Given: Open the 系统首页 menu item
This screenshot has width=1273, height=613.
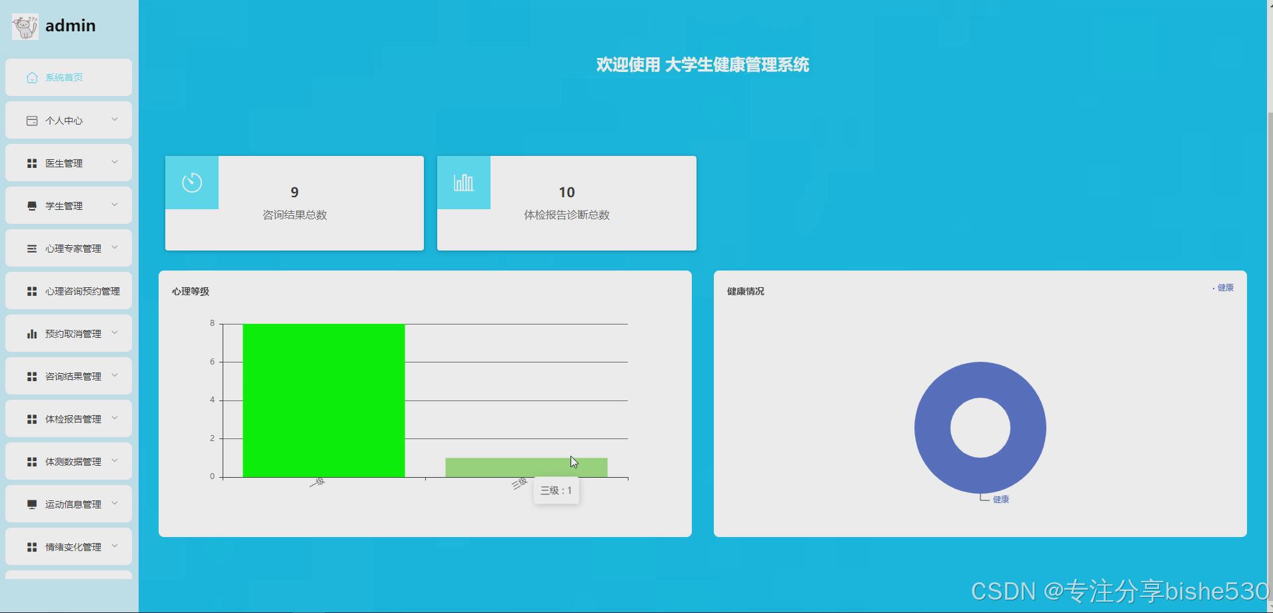Looking at the screenshot, I should coord(64,77).
